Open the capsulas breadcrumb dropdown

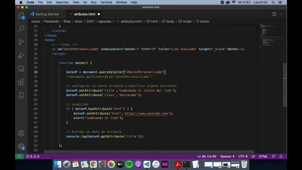(105, 21)
